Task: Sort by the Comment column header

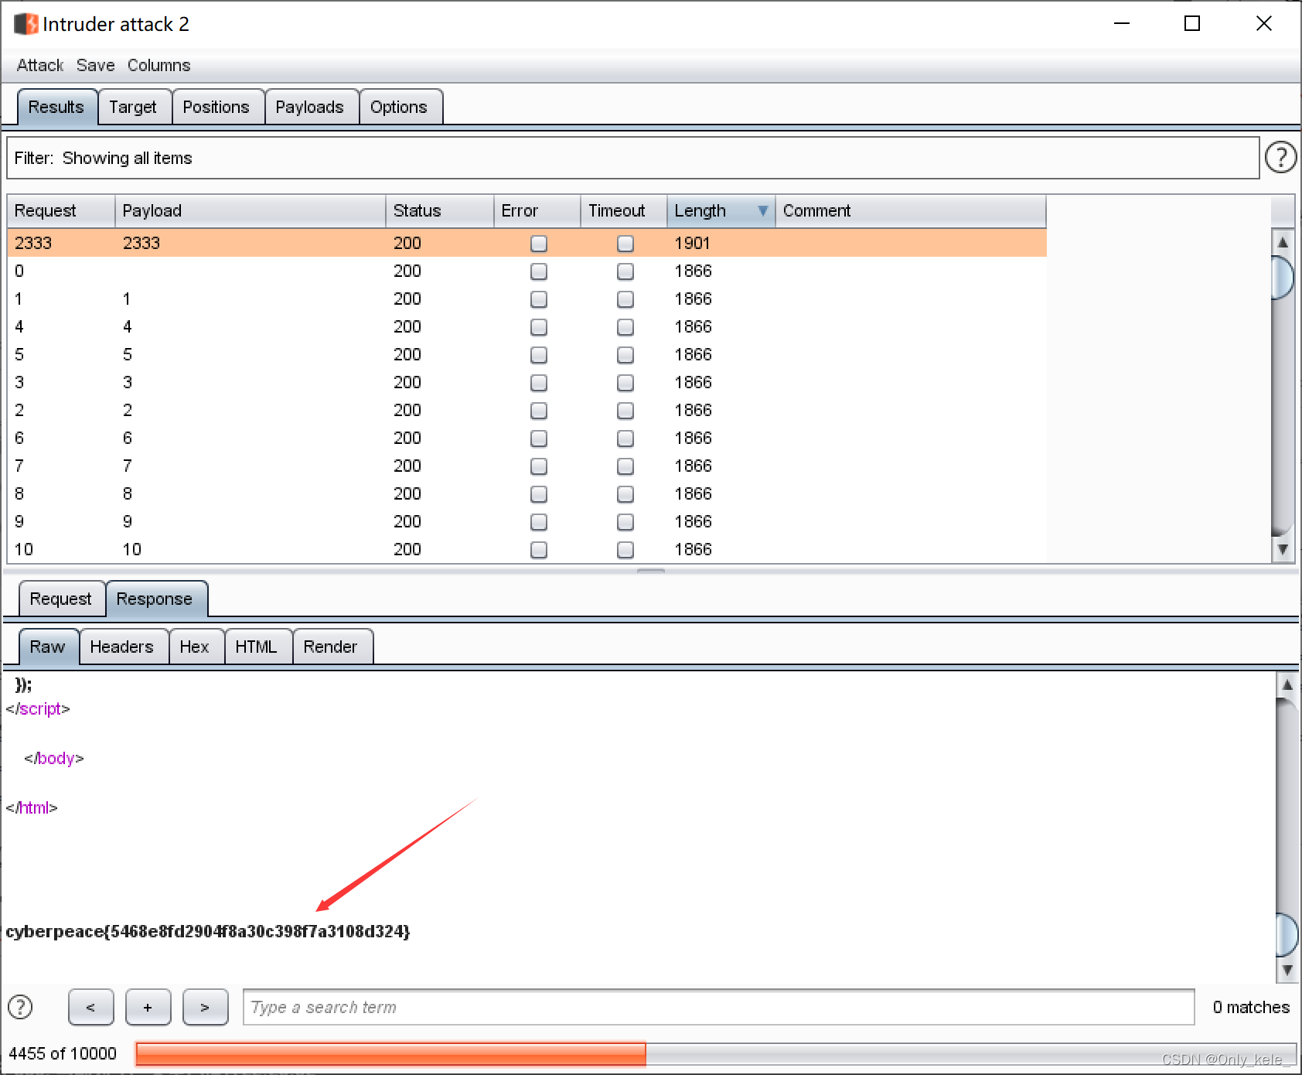Action: (911, 210)
